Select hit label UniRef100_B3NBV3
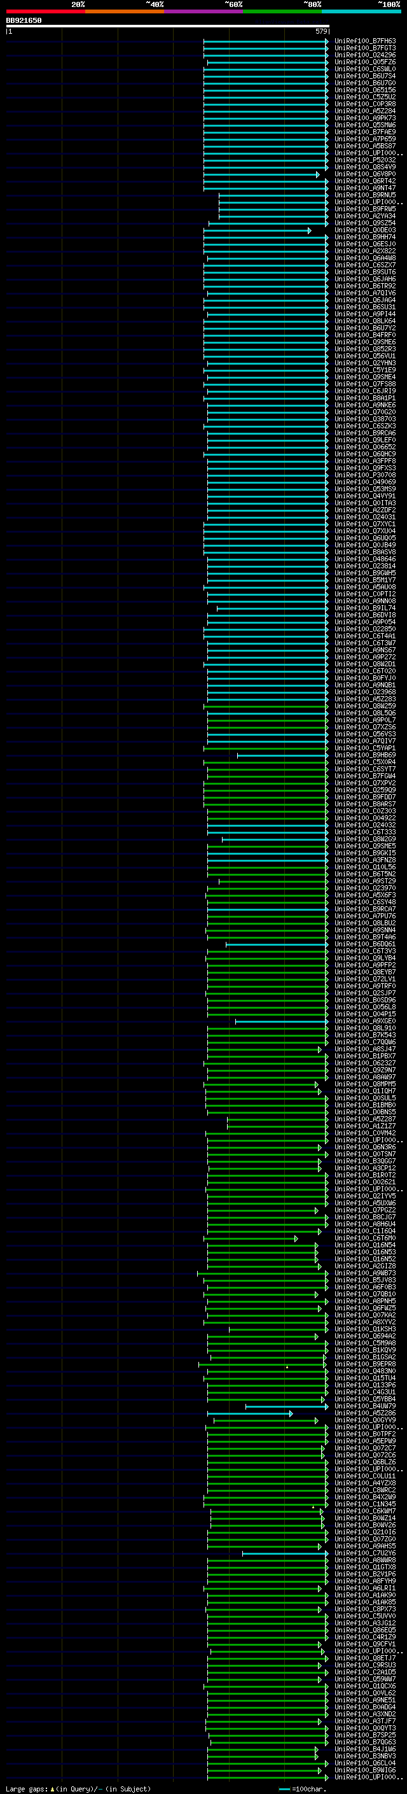This screenshot has height=1794, width=407. [x=365, y=1756]
